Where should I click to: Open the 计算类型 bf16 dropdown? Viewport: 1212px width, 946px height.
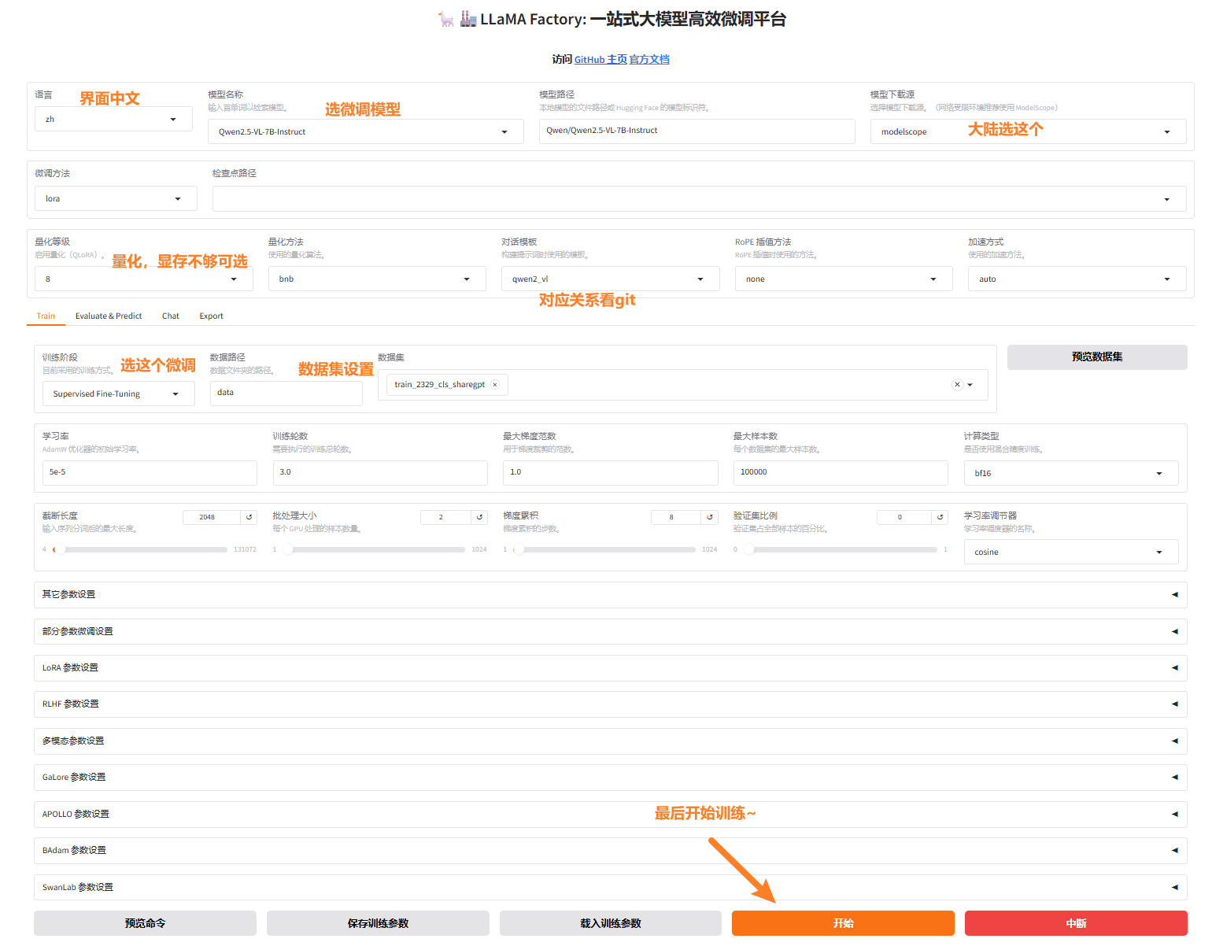click(1071, 473)
